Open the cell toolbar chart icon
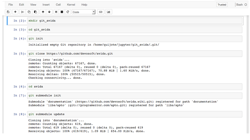This screenshot has width=250, height=140. [x=108, y=12]
